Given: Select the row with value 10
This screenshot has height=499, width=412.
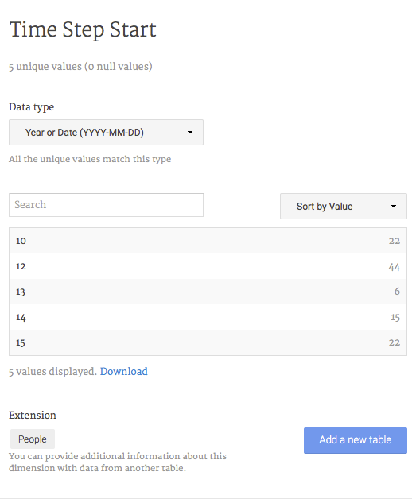Looking at the screenshot, I should (x=208, y=241).
